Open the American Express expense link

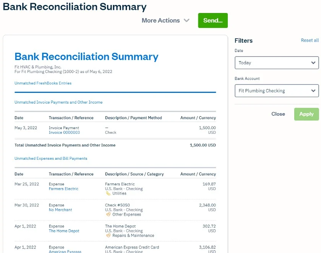65,251
